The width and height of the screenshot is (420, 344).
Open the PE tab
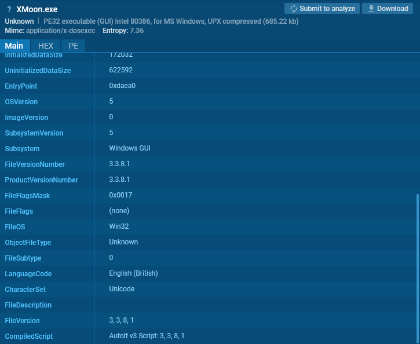click(x=73, y=46)
